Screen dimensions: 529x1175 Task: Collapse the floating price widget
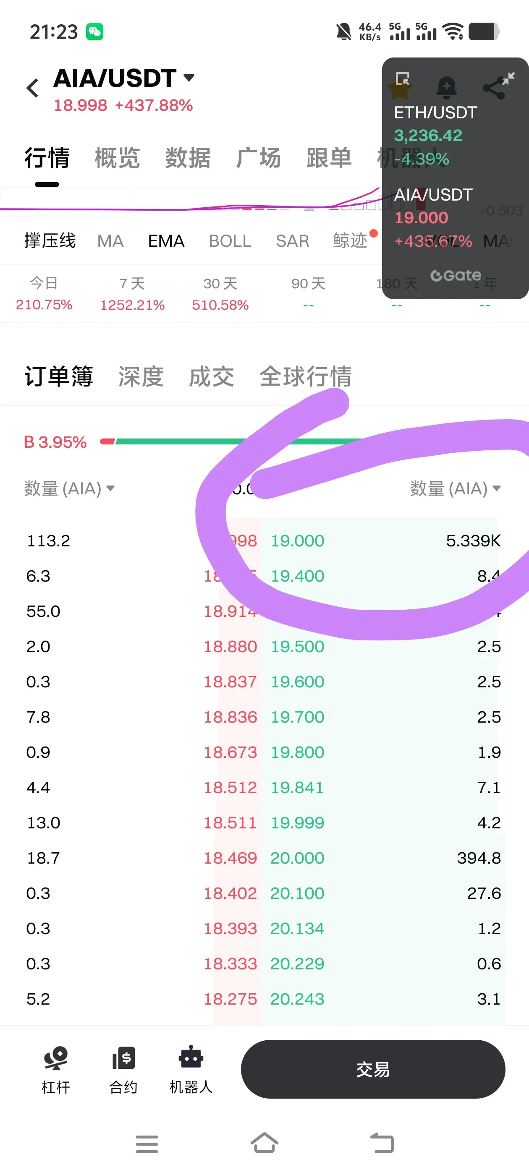tap(508, 78)
